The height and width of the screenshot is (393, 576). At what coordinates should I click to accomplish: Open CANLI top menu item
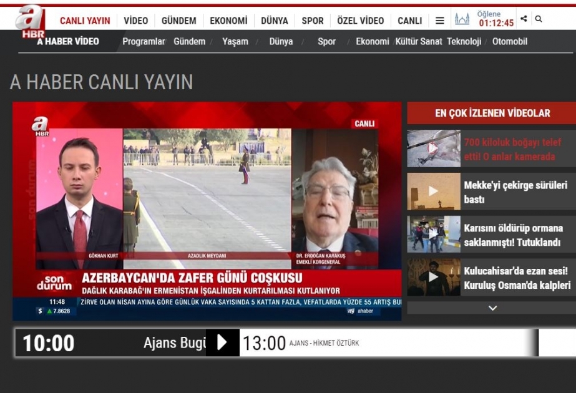pos(409,21)
